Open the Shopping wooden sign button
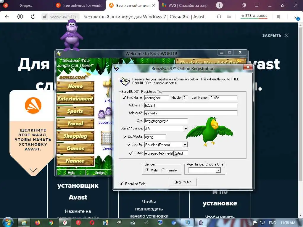The width and height of the screenshot is (303, 227). click(x=75, y=136)
